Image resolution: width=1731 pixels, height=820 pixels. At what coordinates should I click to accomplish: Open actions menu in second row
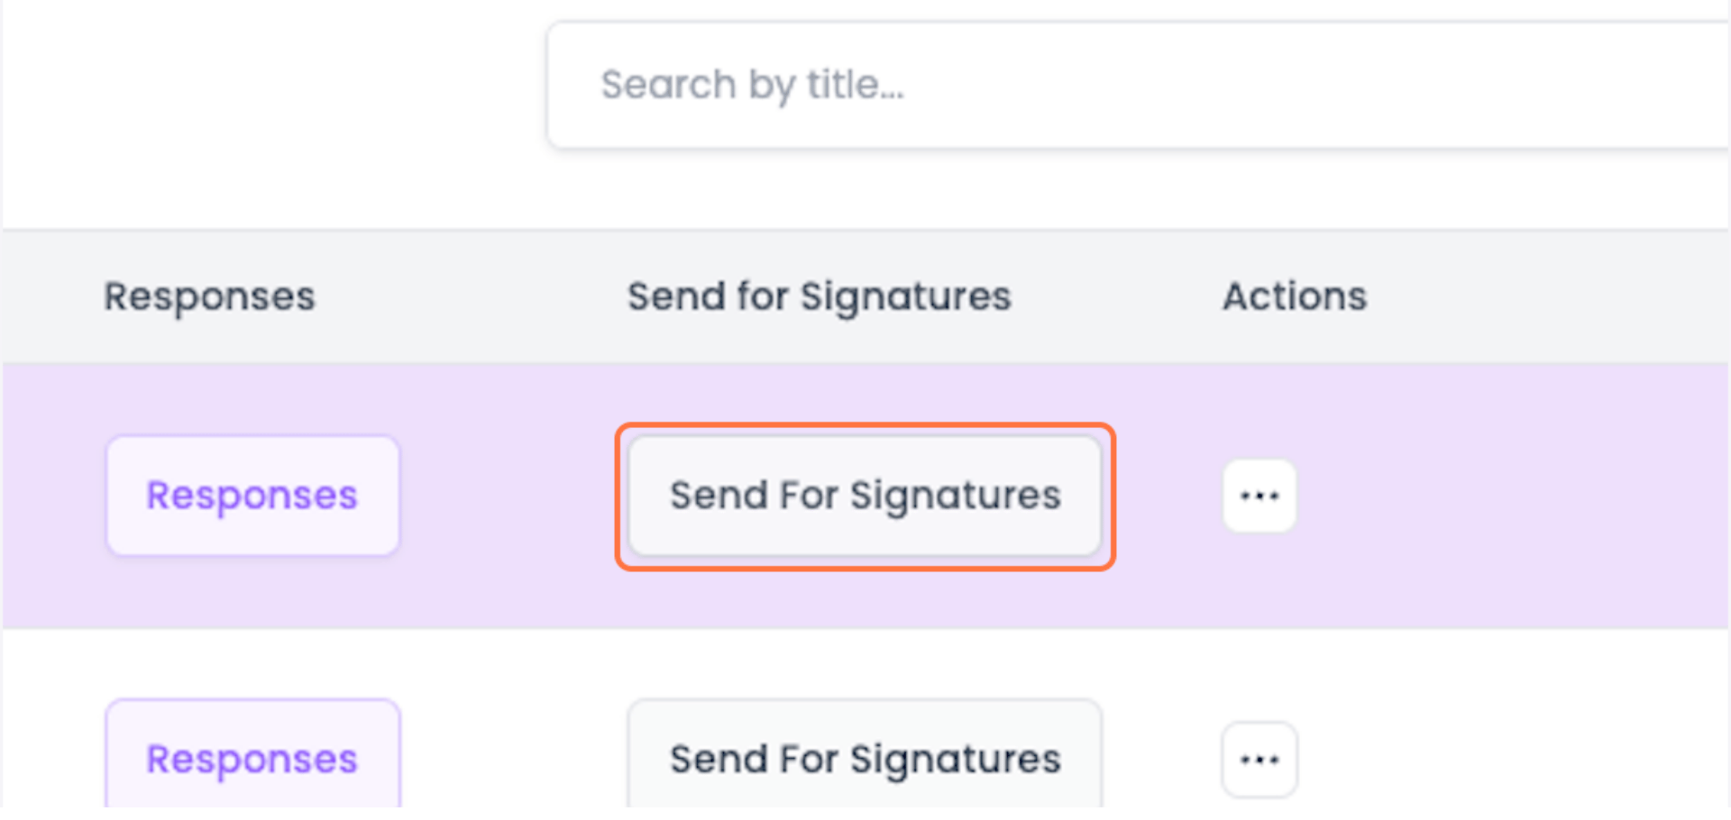click(1259, 760)
